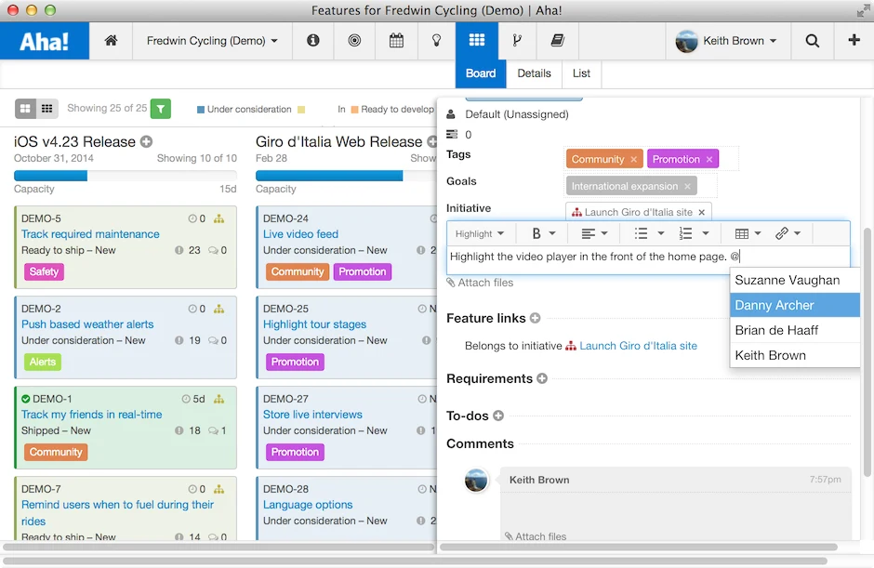
Task: Open Keith Brown user menu
Action: 726,41
